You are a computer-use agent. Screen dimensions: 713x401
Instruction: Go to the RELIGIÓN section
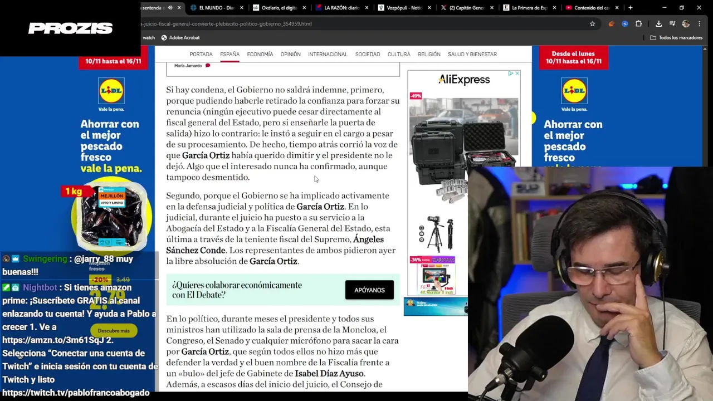[429, 54]
